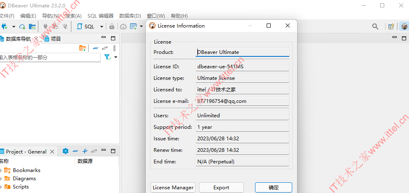This screenshot has width=409, height=193.
Task: Click the padlock transaction mode icon
Action: (x=112, y=26)
